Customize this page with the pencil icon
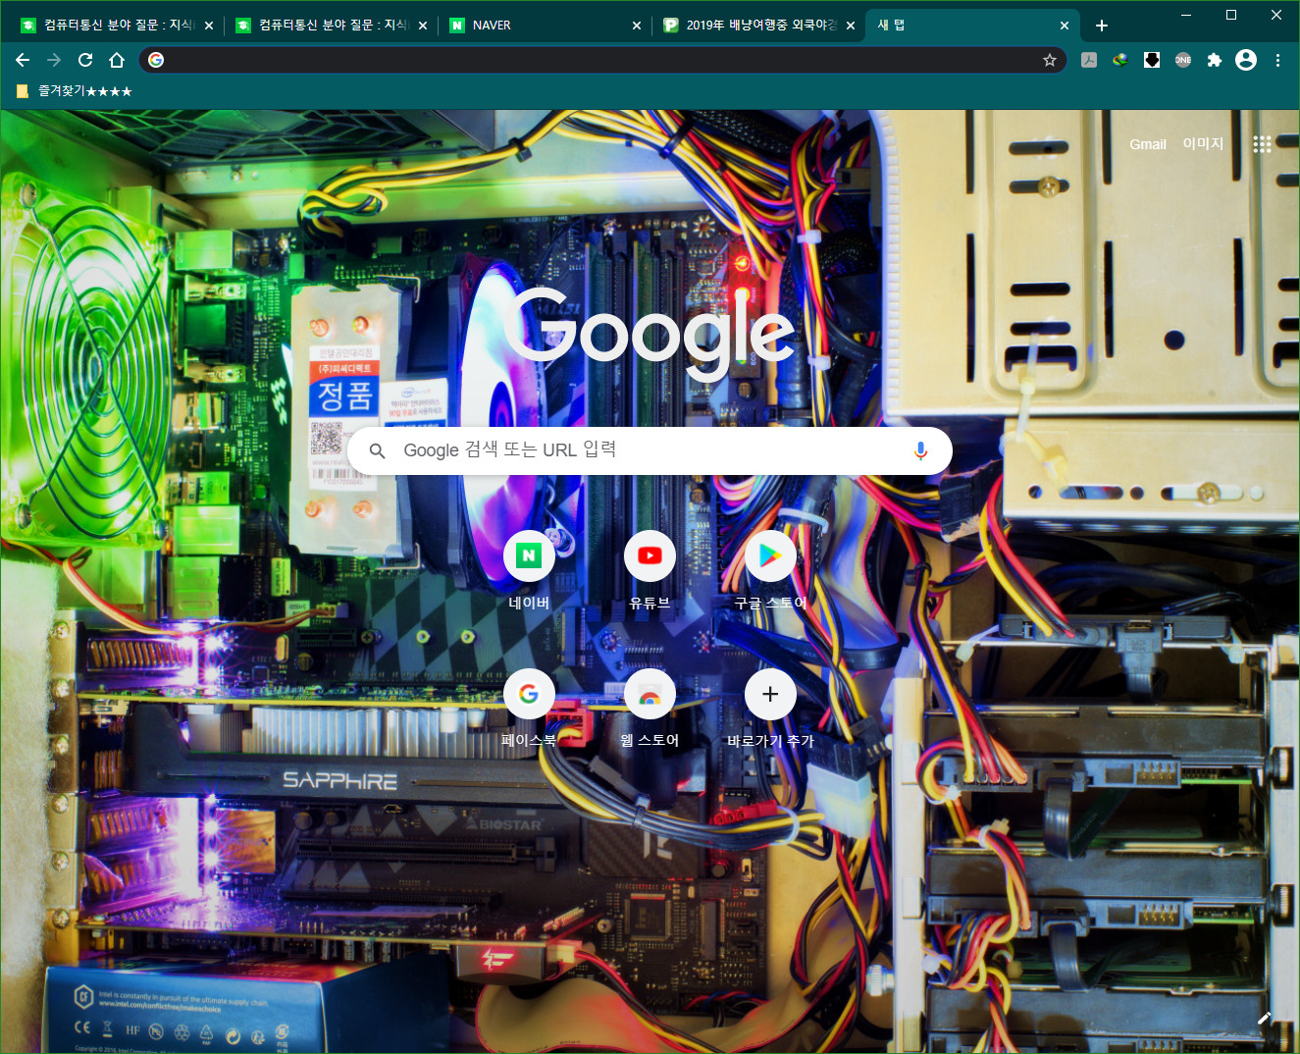1300x1054 pixels. (x=1265, y=1019)
